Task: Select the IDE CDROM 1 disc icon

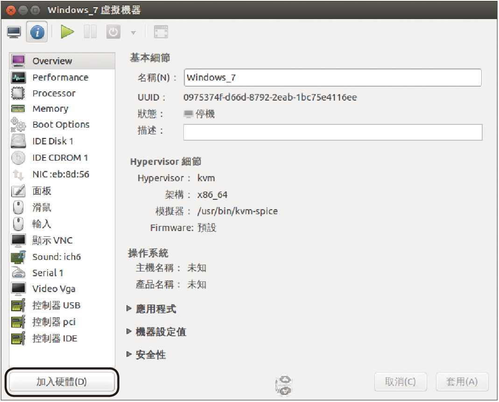Action: (x=18, y=157)
